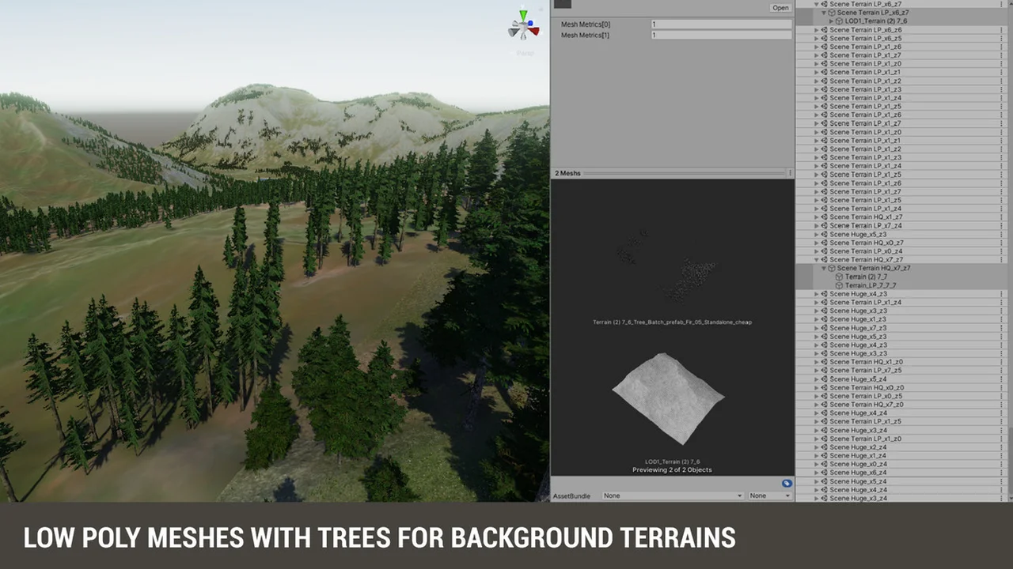Open the kebab menu for Scene Huge_x7_z3
The height and width of the screenshot is (569, 1013).
click(1002, 328)
